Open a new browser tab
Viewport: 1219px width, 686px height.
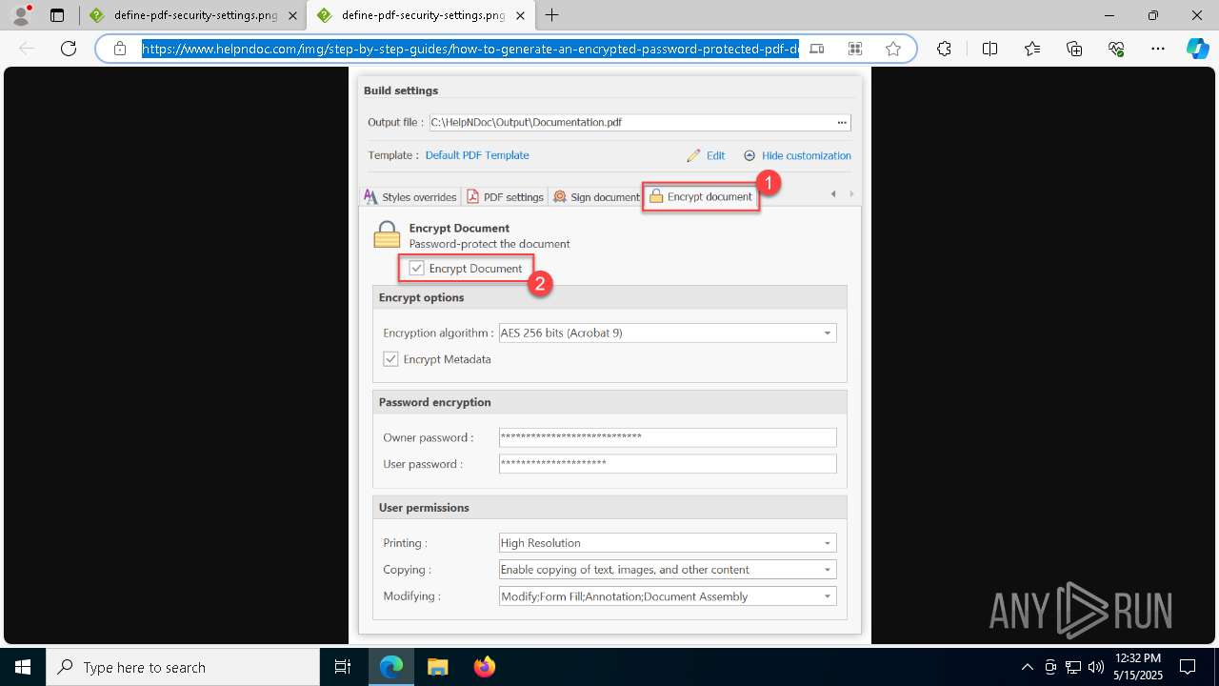[x=552, y=15]
